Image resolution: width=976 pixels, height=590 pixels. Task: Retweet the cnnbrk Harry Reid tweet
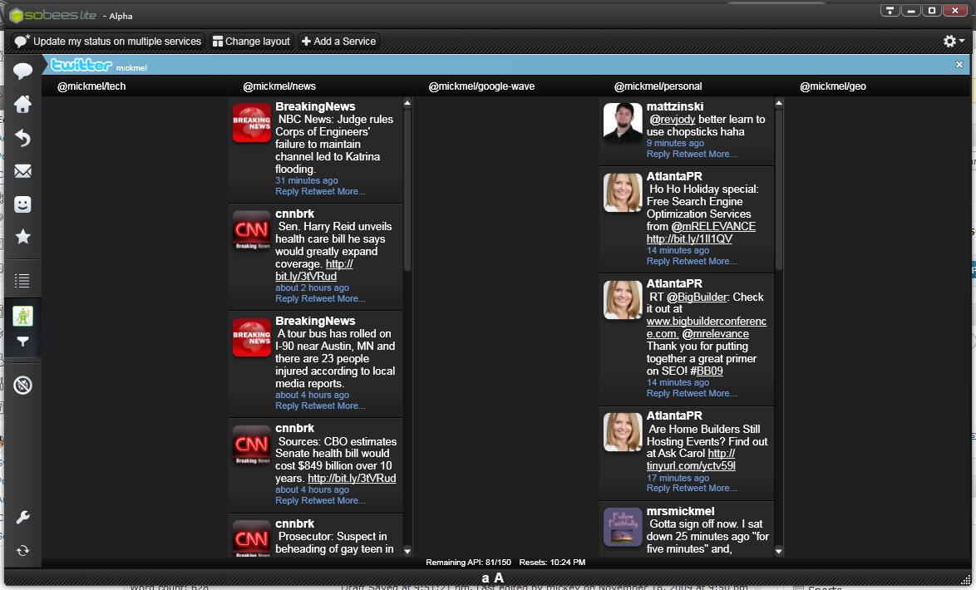pyautogui.click(x=318, y=298)
